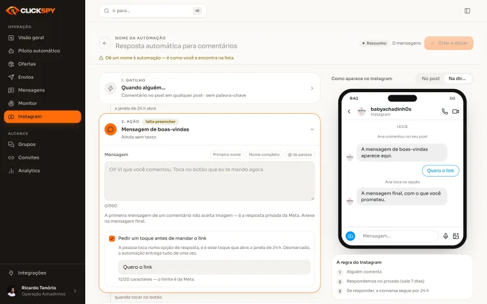Image resolution: width=487 pixels, height=304 pixels.
Task: Click the Grupos icon
Action: pyautogui.click(x=11, y=144)
